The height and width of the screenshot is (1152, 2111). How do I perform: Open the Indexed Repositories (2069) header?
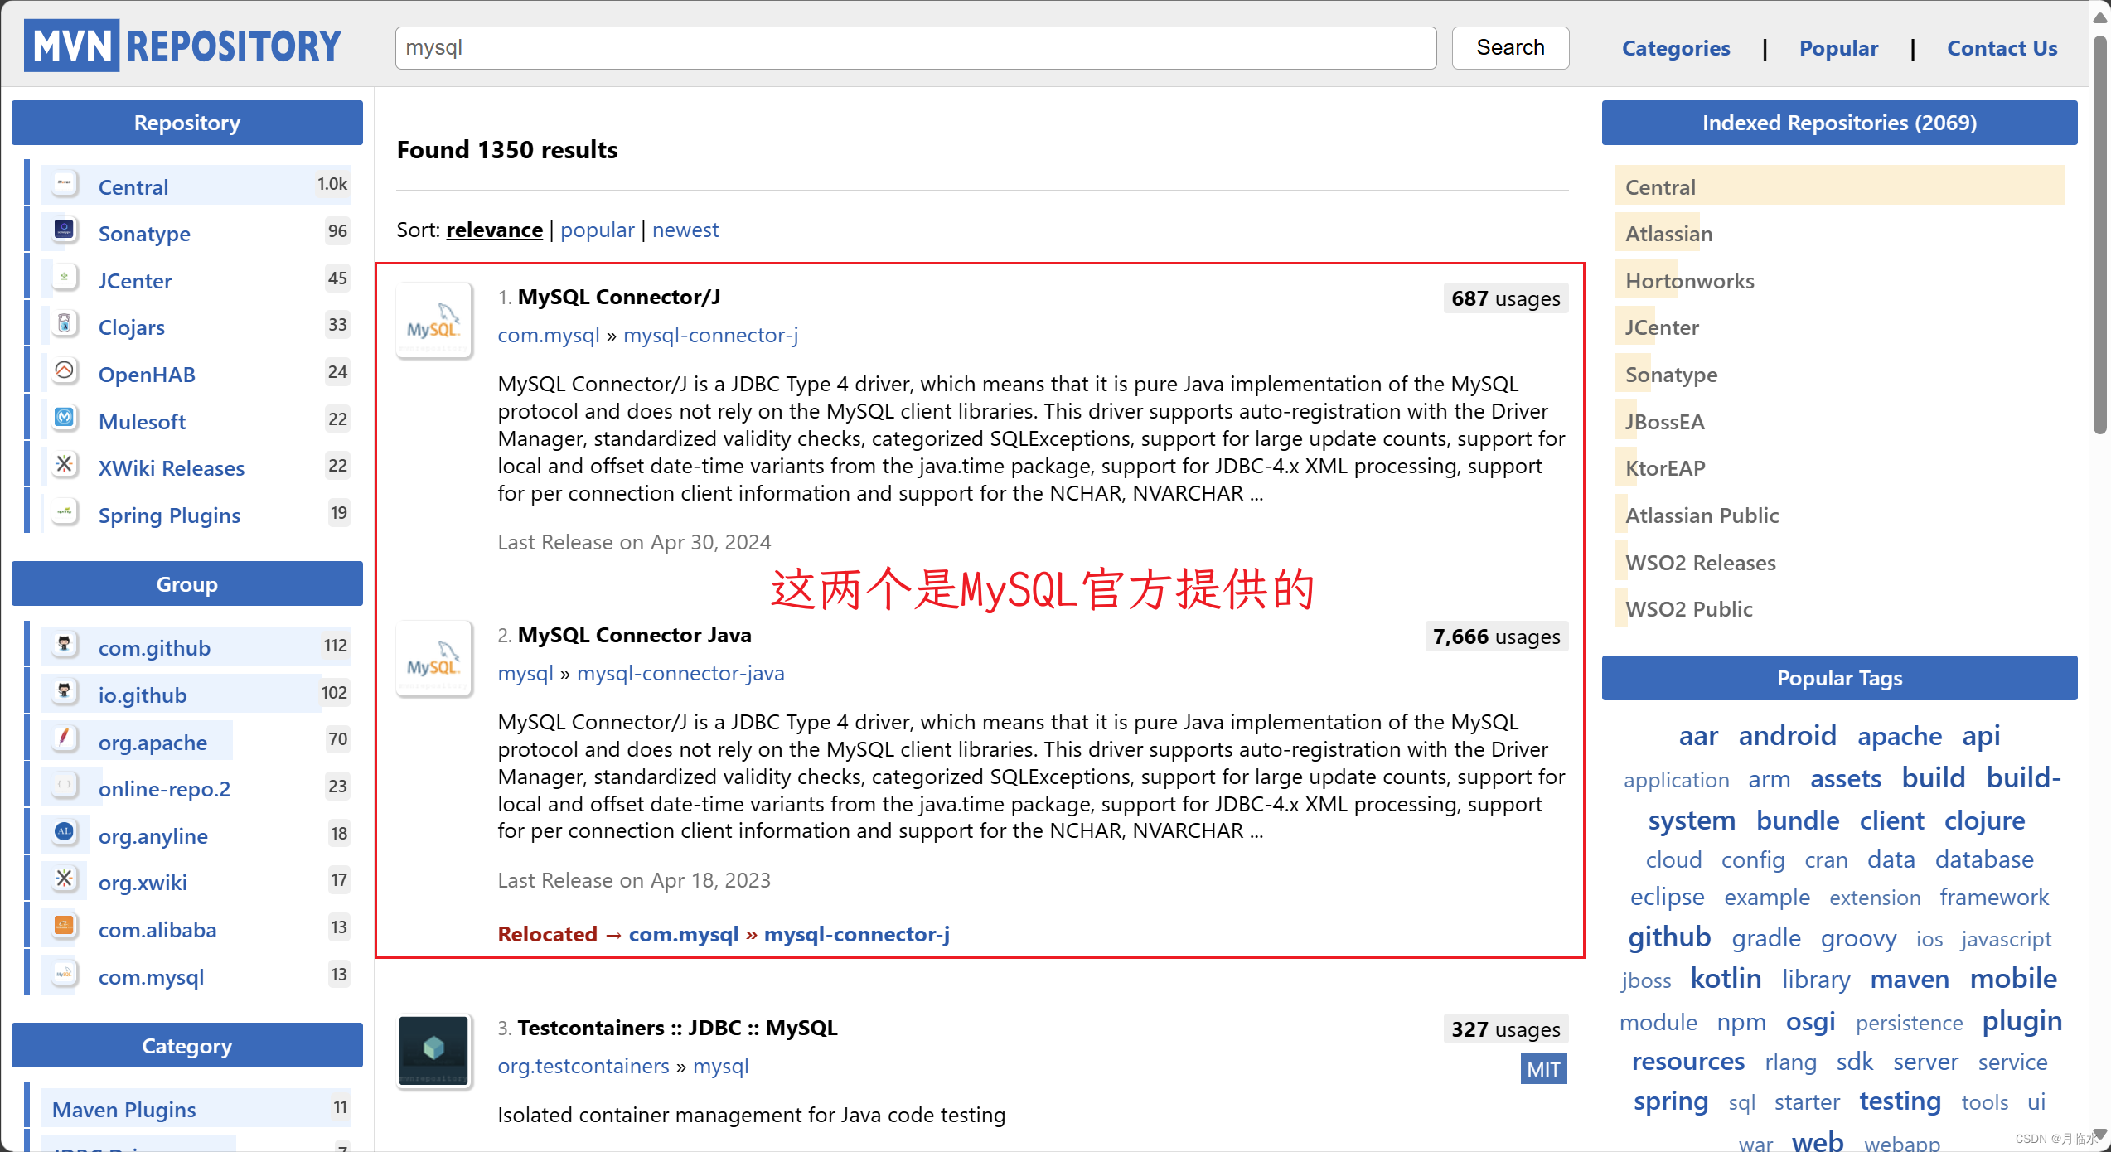1839,123
